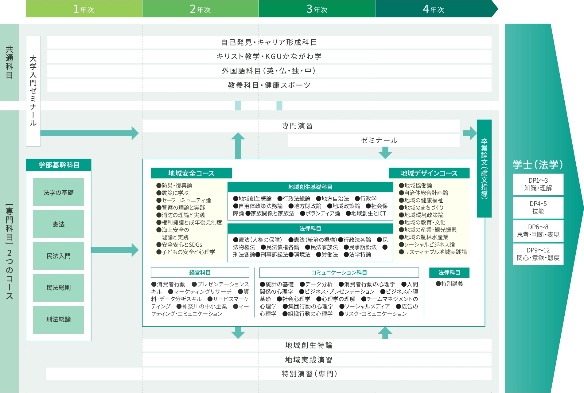Select the 地域創生概論 course item
This screenshot has height=393, width=584.
click(x=252, y=199)
